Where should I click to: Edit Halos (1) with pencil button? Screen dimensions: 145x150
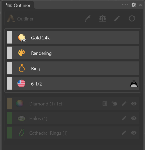click(124, 118)
